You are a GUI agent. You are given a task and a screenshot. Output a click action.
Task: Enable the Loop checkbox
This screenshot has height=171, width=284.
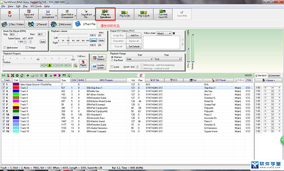112,67
